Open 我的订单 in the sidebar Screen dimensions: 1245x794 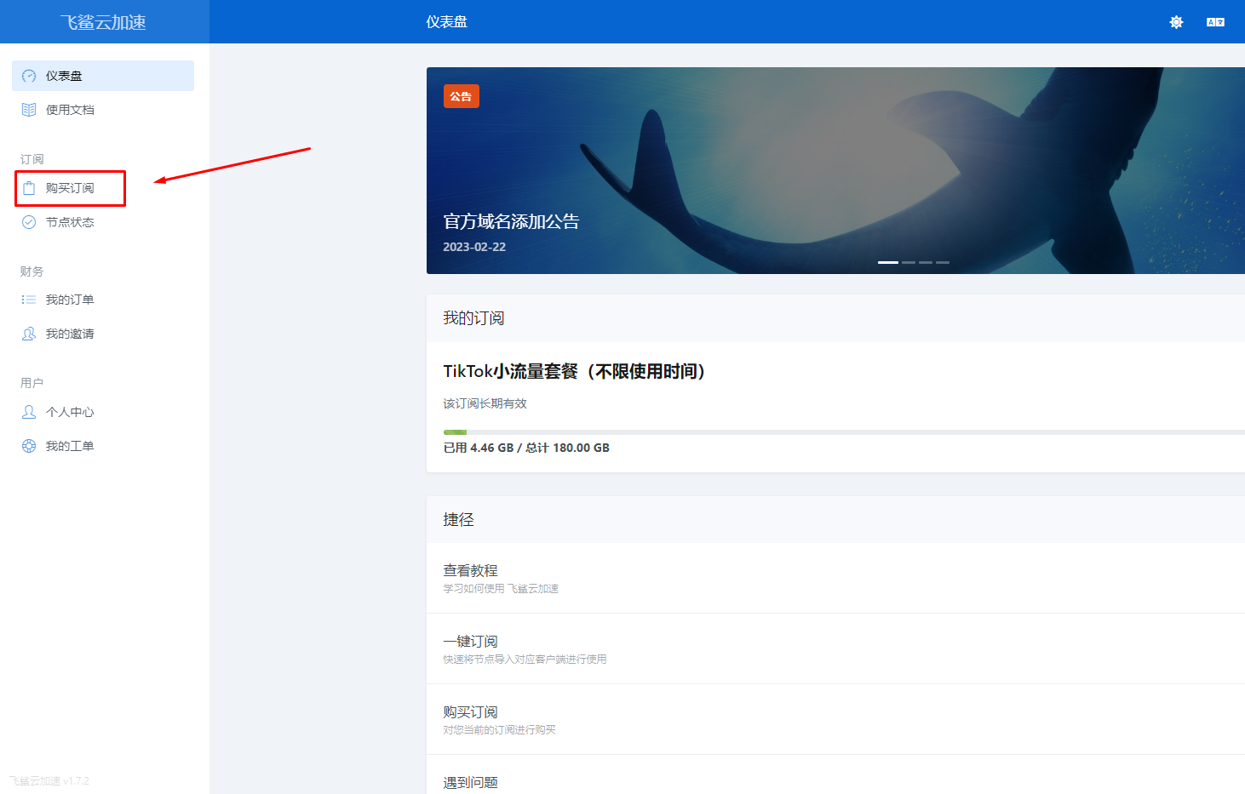(x=103, y=300)
